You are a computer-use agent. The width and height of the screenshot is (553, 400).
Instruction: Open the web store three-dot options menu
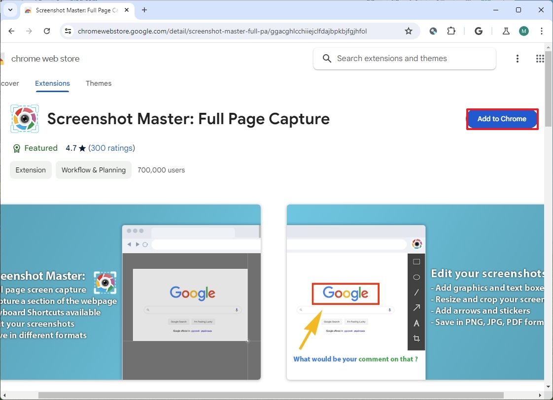point(518,58)
